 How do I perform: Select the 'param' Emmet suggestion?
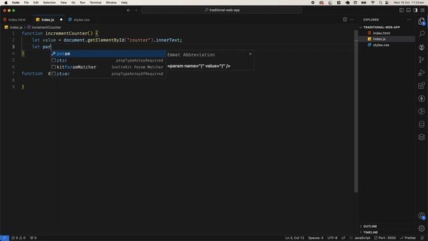coord(108,54)
